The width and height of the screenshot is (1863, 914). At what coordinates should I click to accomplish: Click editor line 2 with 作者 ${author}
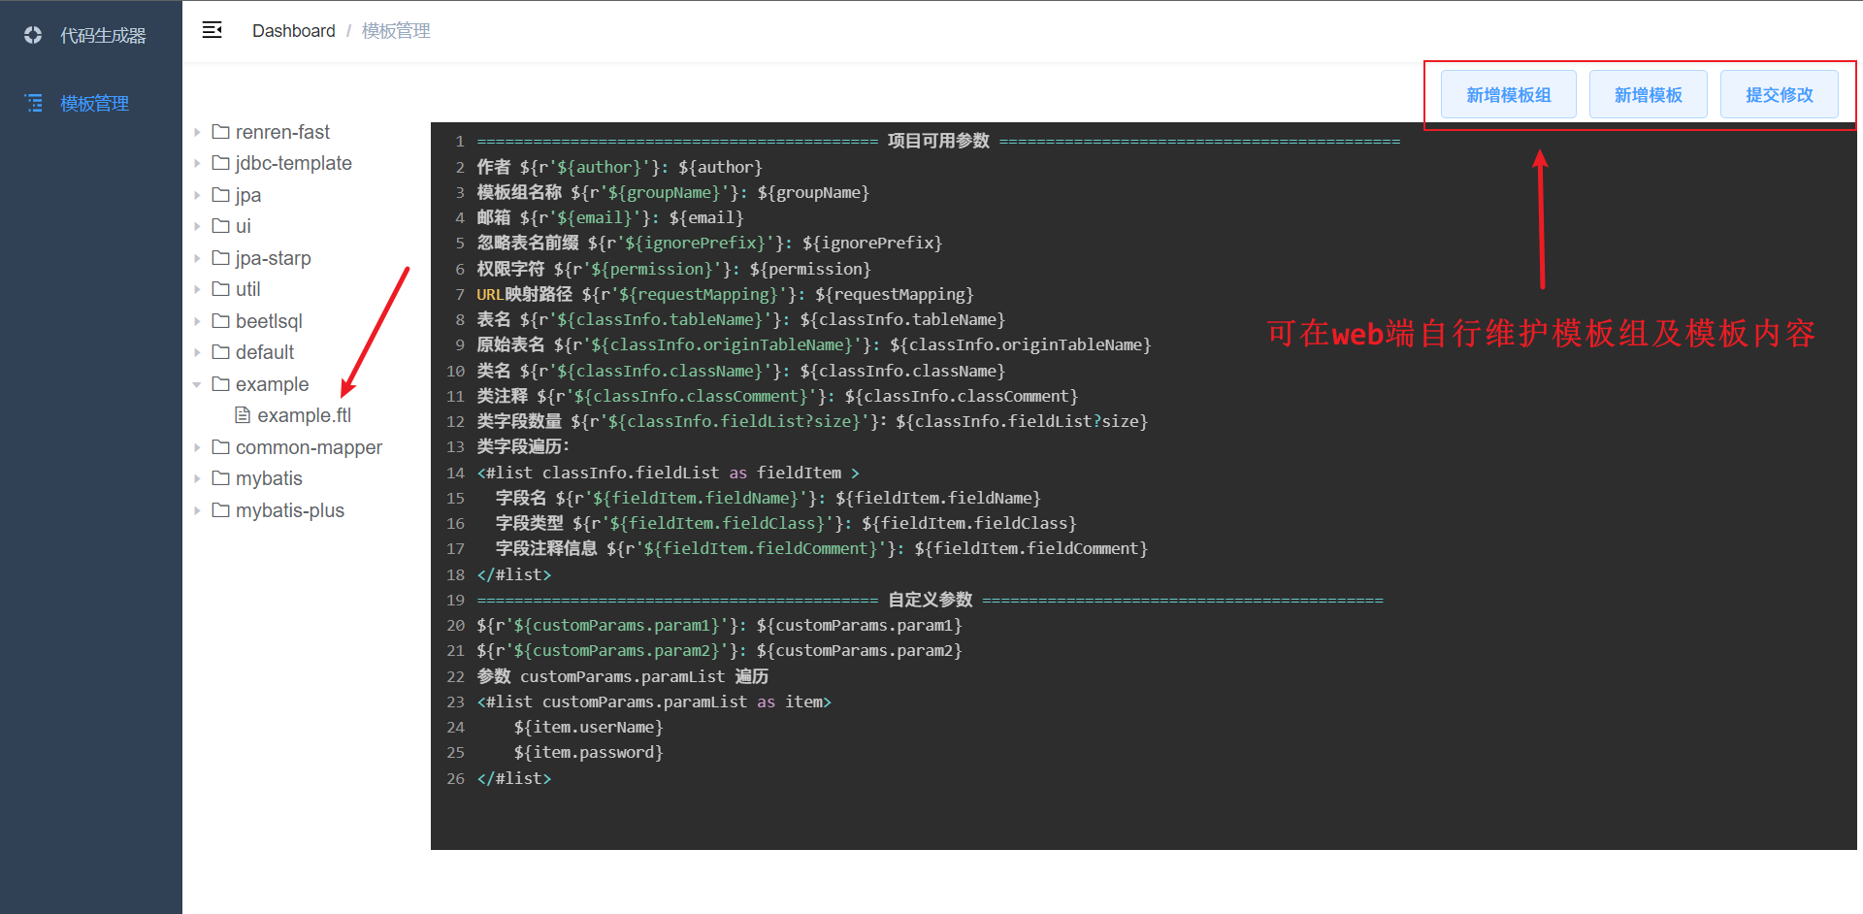tap(619, 167)
